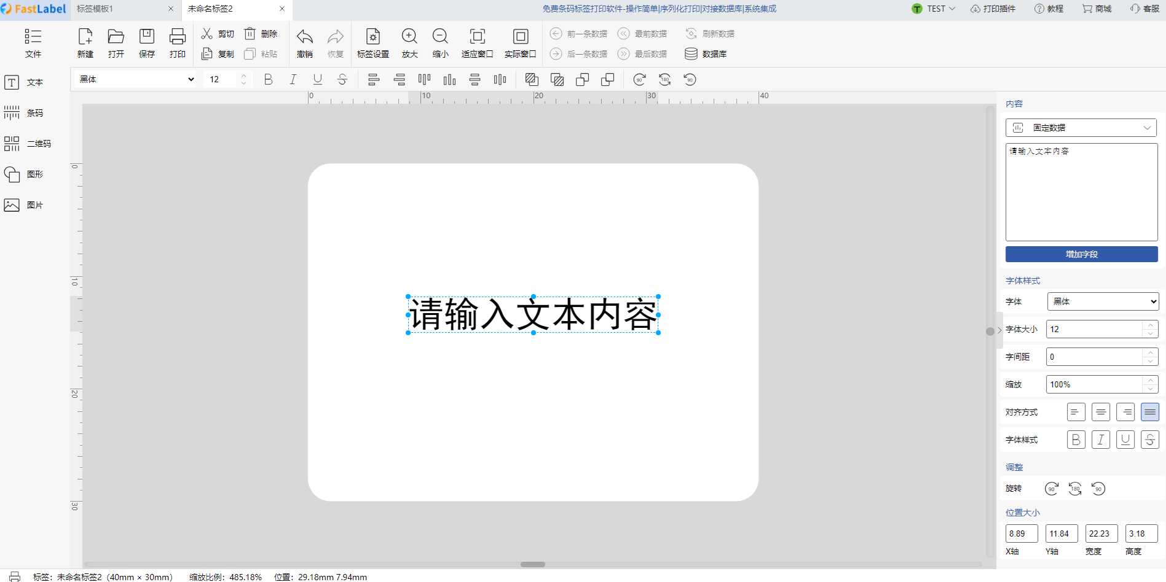1166x582 pixels.
Task: Select the 二维码 QR code tool
Action: tap(28, 144)
